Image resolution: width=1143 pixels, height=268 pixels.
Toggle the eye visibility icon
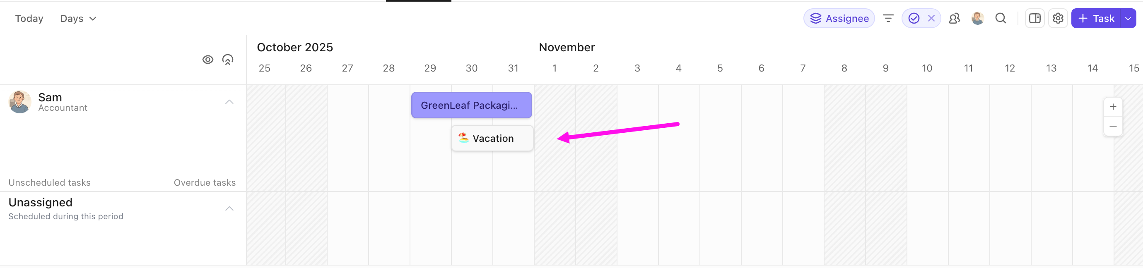pyautogui.click(x=207, y=60)
